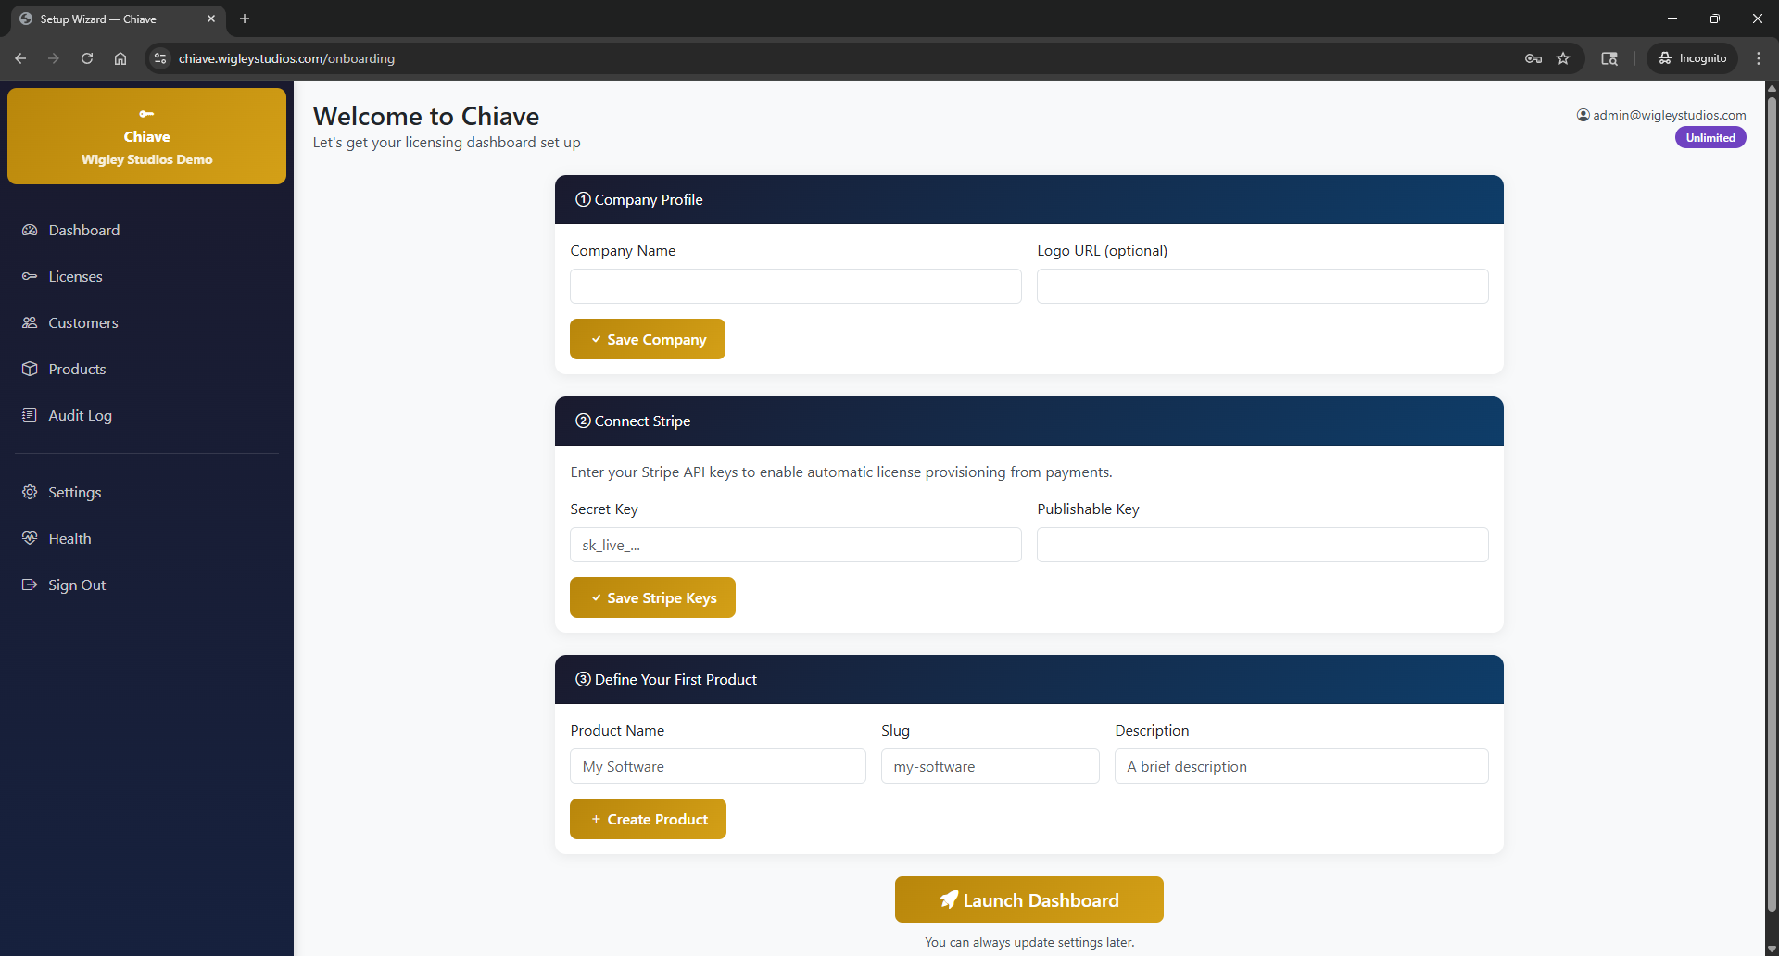Bookmark this page with the star icon
This screenshot has width=1779, height=956.
(1564, 57)
